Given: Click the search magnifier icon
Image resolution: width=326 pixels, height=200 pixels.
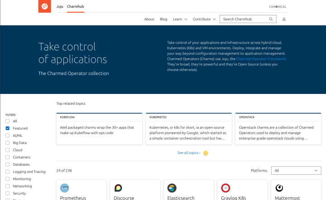Looking at the screenshot, I should (271, 19).
